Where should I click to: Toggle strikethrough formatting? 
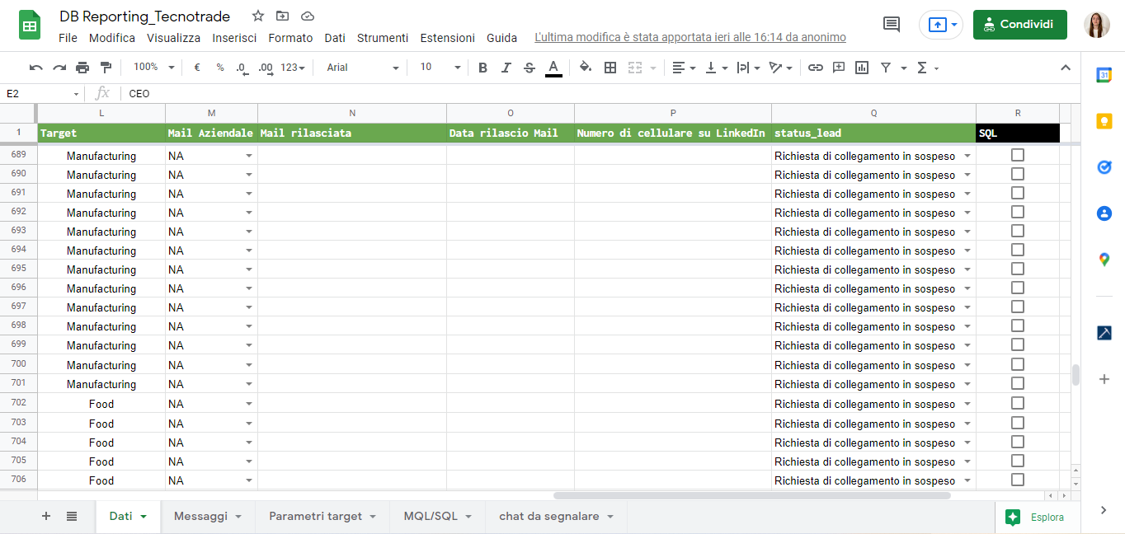(530, 68)
